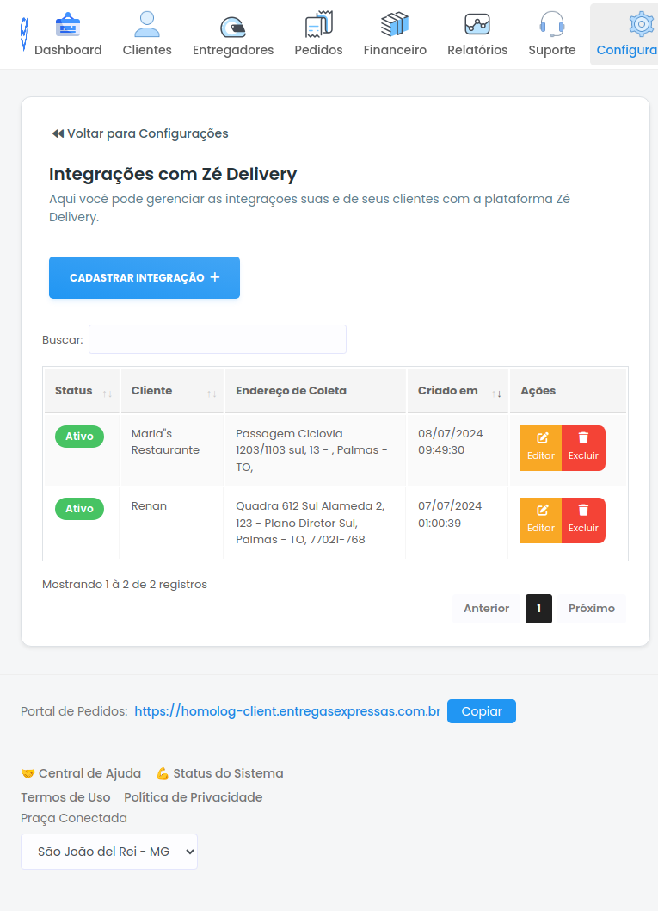The width and height of the screenshot is (658, 911).
Task: Click inside the Buscar search field
Action: (x=217, y=339)
